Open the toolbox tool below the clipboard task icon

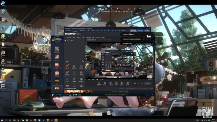point(81,73)
